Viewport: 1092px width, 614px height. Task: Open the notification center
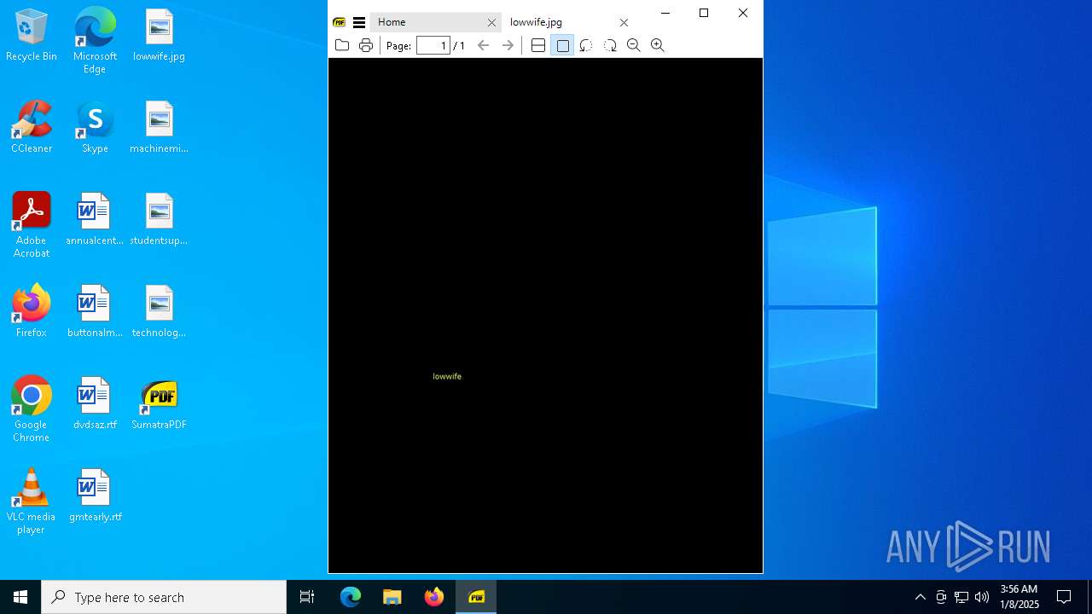point(1064,597)
